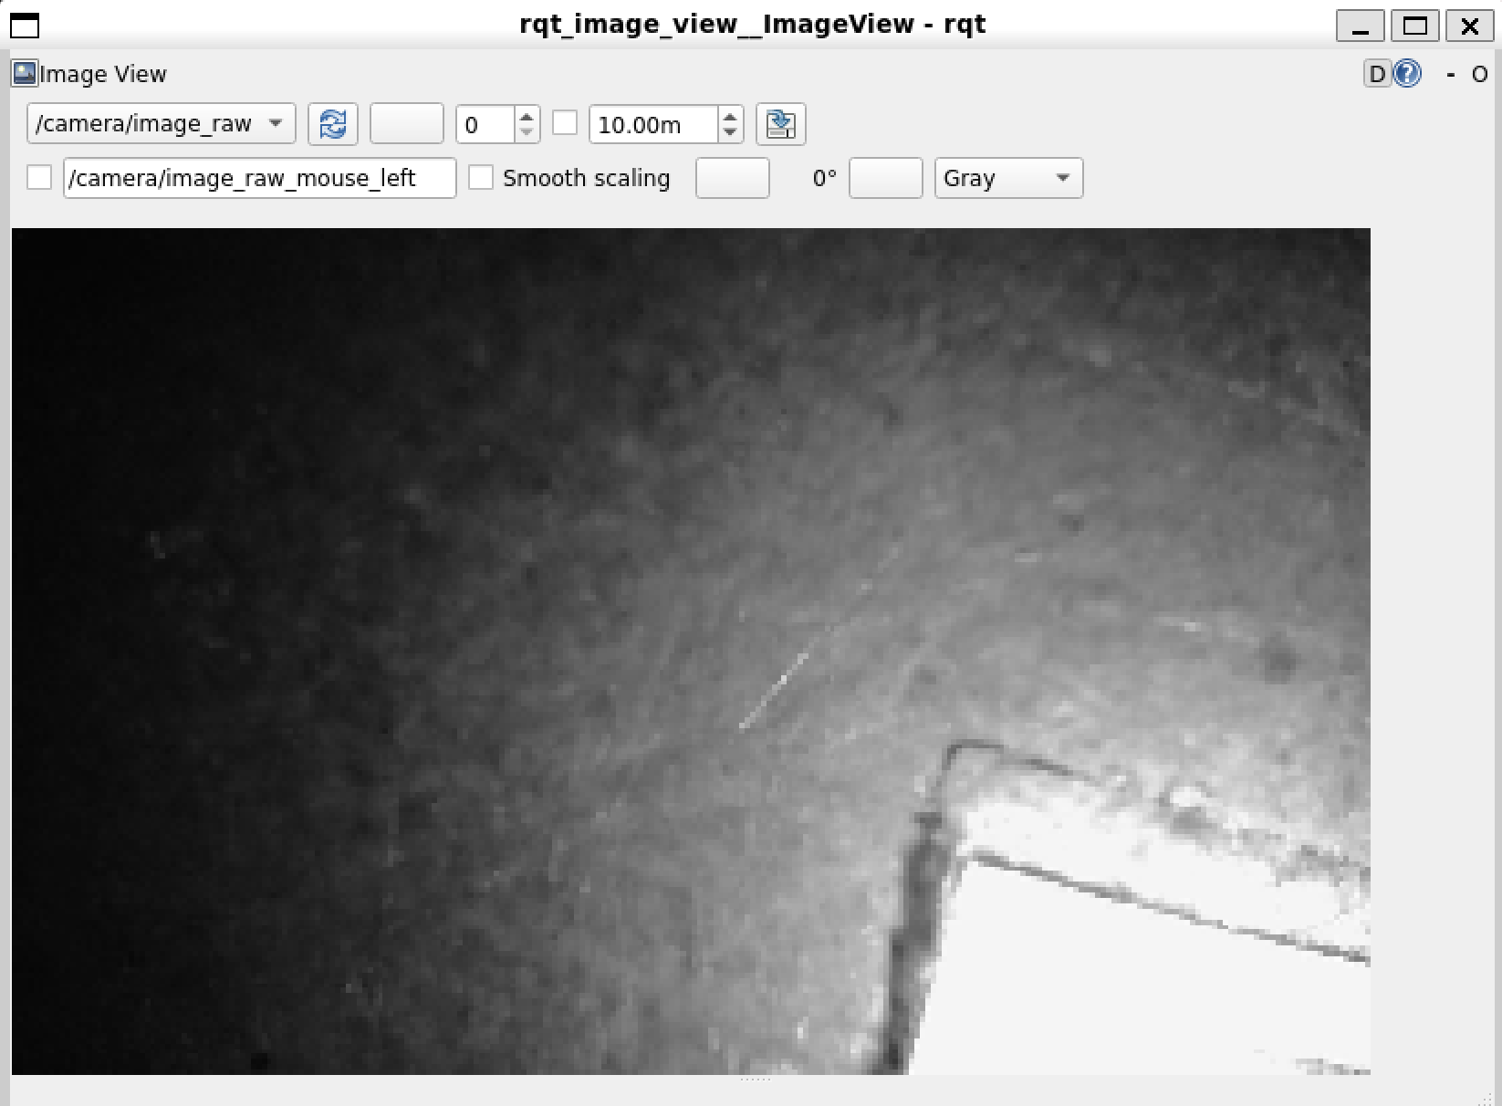This screenshot has height=1106, width=1502.
Task: Click the blank button left of the 0 spinbox
Action: (407, 124)
